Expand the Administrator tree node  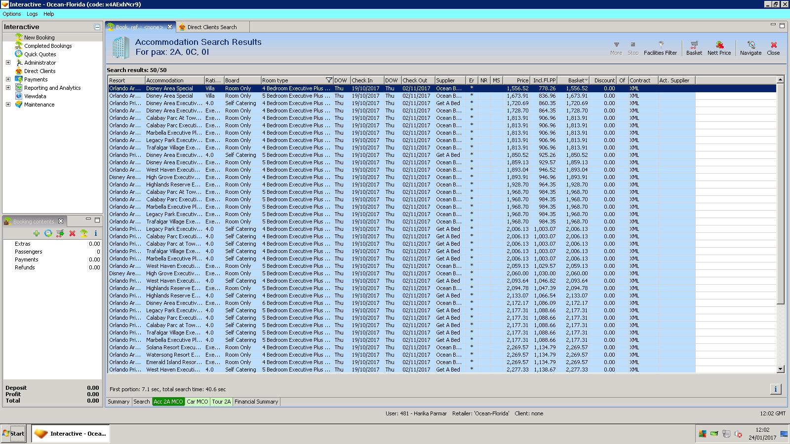pos(8,63)
